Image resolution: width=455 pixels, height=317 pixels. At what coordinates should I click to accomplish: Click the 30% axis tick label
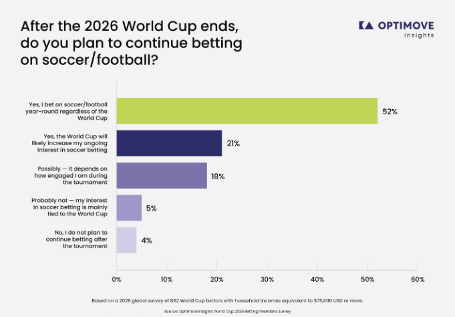(267, 280)
